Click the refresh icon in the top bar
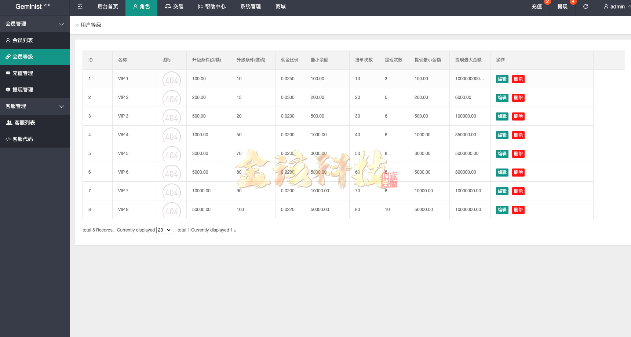 point(586,6)
